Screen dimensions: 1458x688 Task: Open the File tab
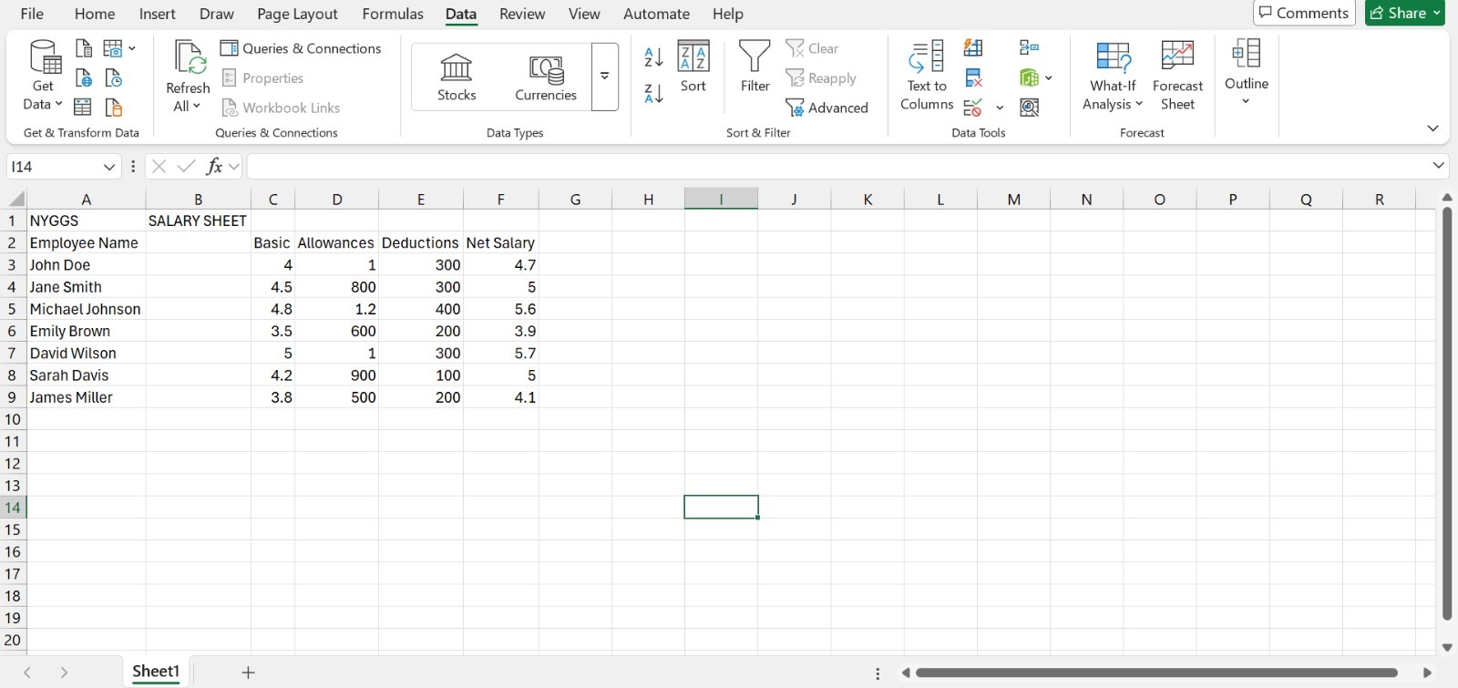point(32,14)
